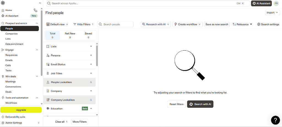Click the Education Beta badge
Image resolution: width=282 pixels, height=127 pixels.
tap(85, 109)
